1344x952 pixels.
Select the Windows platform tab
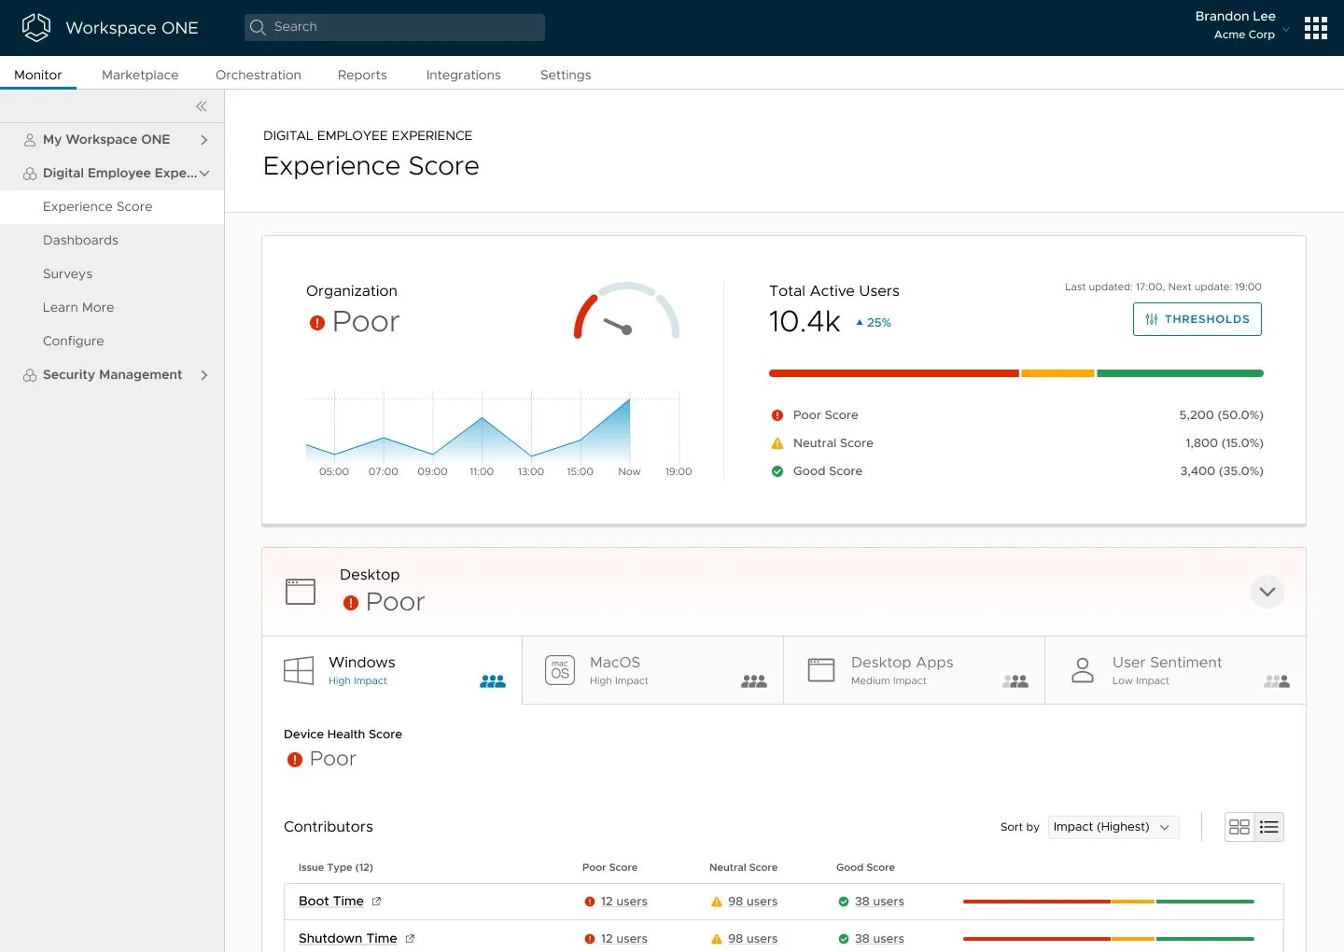(392, 670)
